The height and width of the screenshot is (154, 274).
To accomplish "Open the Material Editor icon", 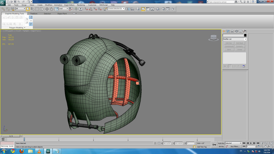I will (x=158, y=9).
